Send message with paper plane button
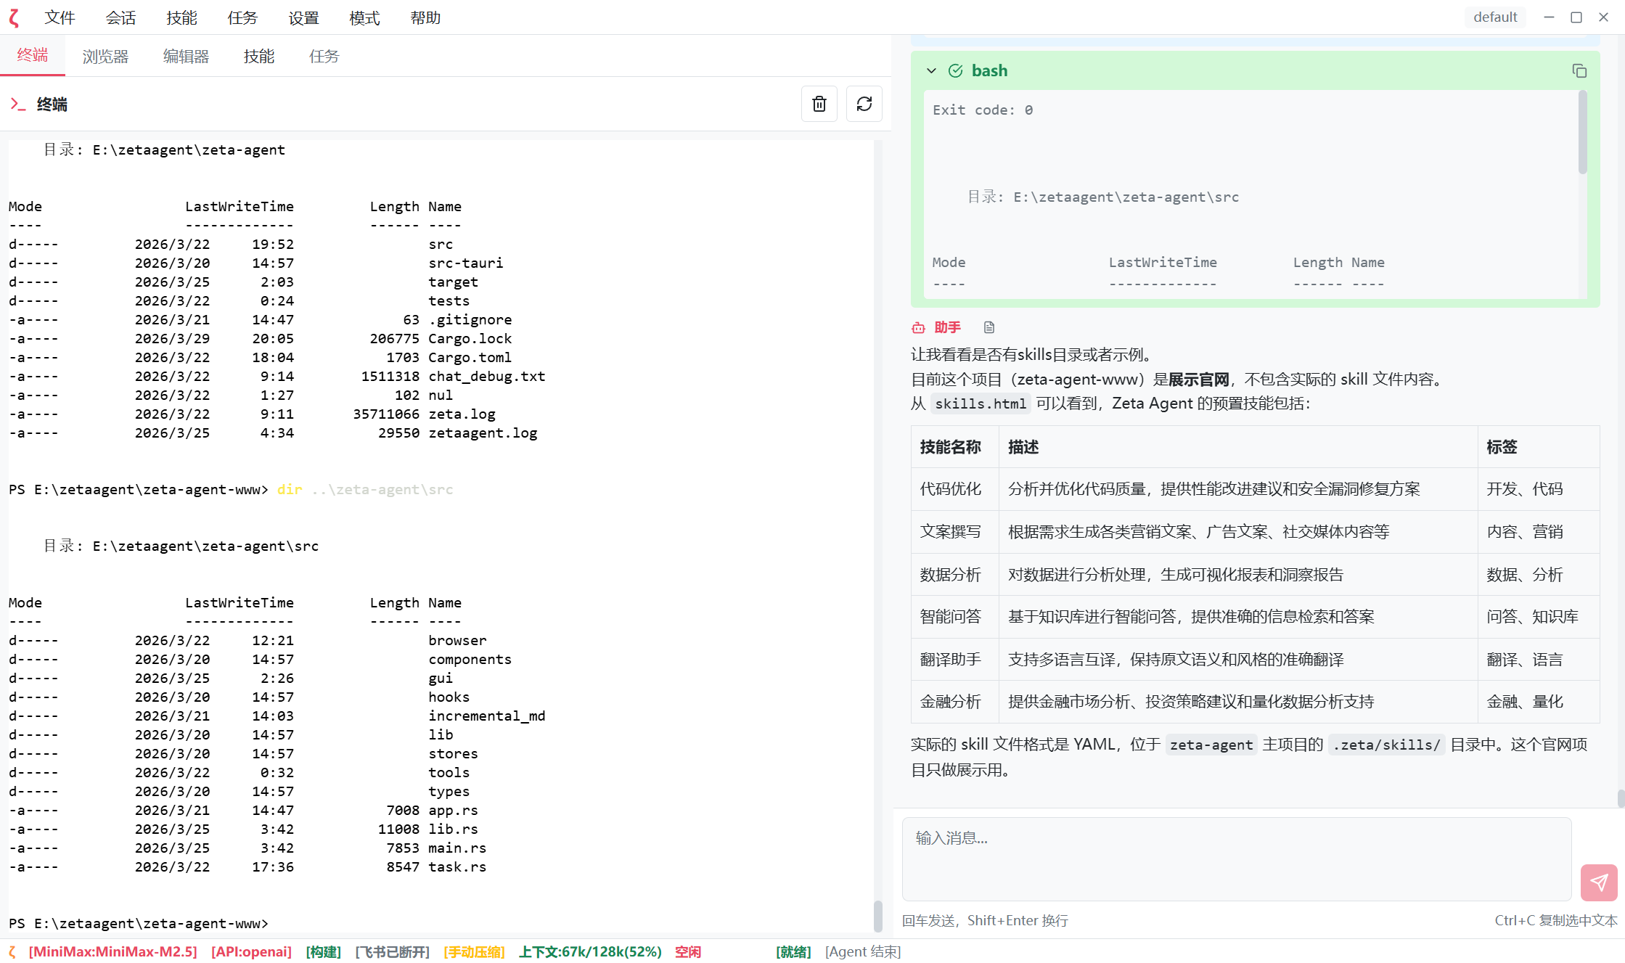This screenshot has width=1625, height=963. coord(1598,882)
